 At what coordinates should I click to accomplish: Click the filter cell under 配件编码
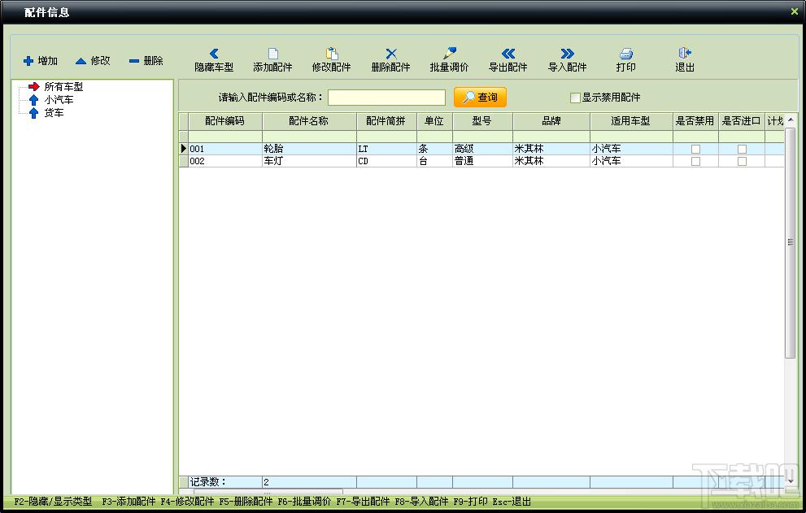[x=225, y=137]
